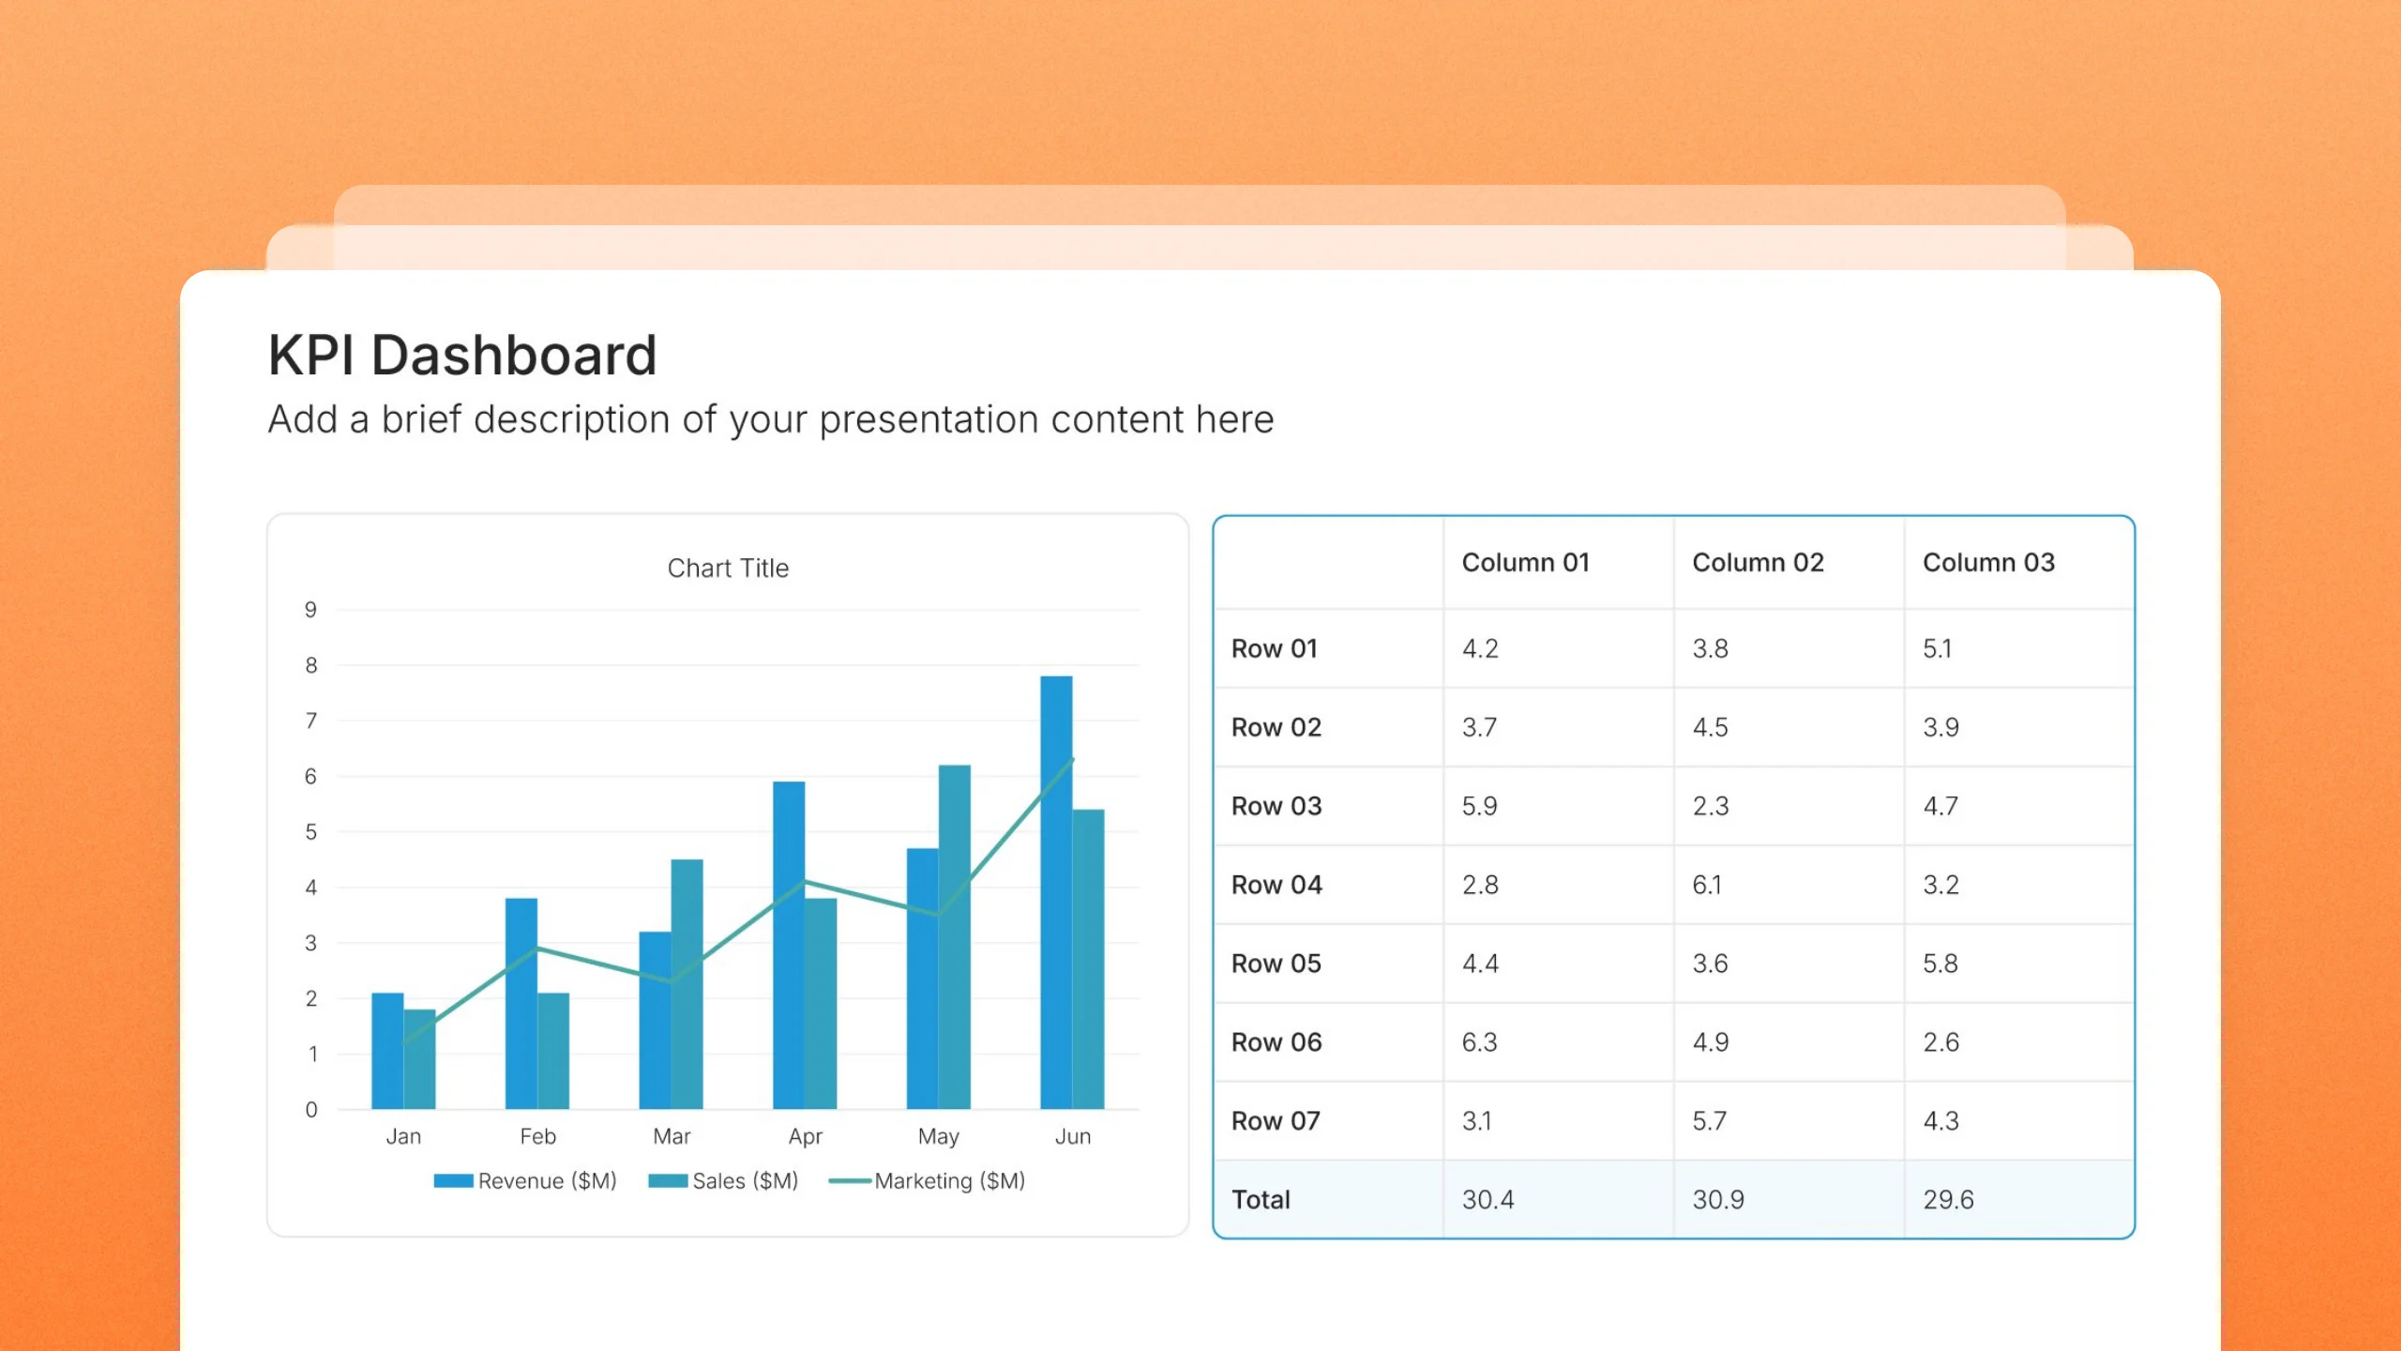
Task: Select cell value 5.9 in Row 03
Action: [1479, 806]
